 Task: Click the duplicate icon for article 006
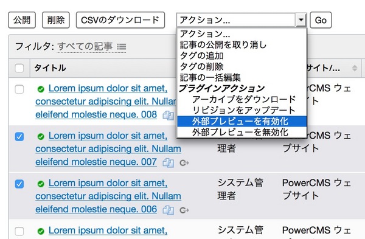[169, 210]
